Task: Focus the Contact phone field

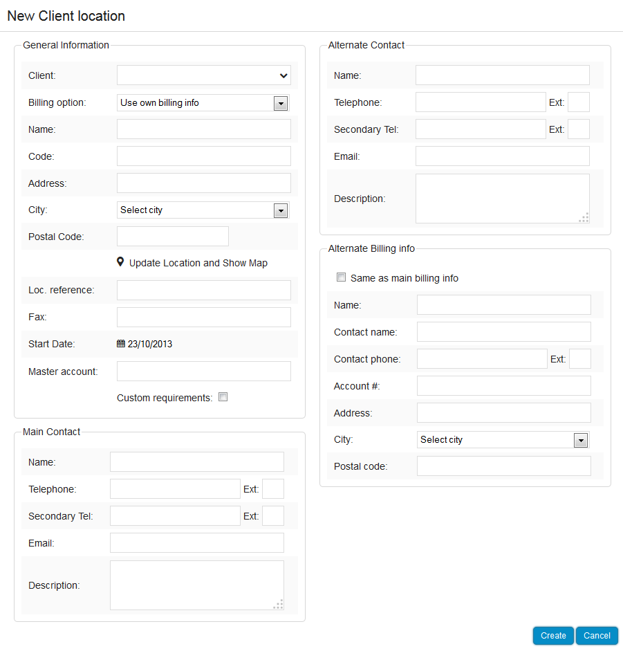Action: (x=482, y=359)
